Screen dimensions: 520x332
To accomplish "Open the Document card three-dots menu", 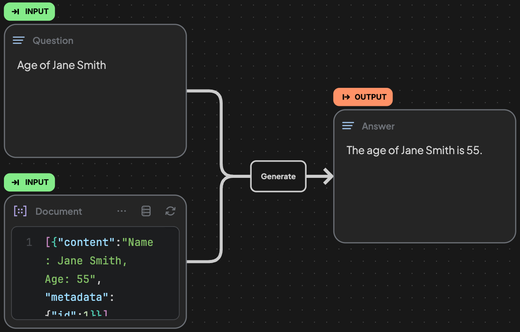I will pos(122,211).
